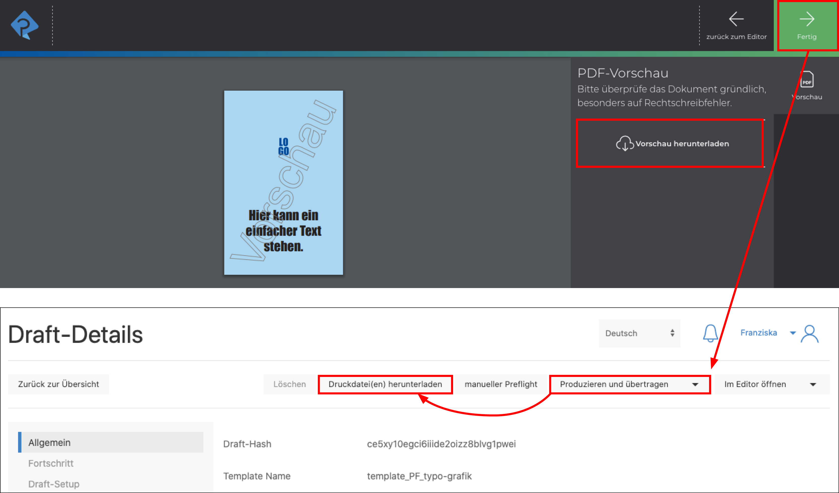
Task: Click the blue document preview thumbnail
Action: click(x=283, y=183)
